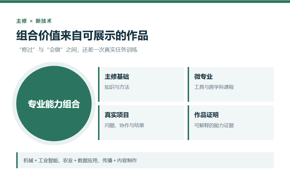290x181 pixels.
Task: Click the footer line 机械 + 工业智能 examples
Action: tap(80, 160)
